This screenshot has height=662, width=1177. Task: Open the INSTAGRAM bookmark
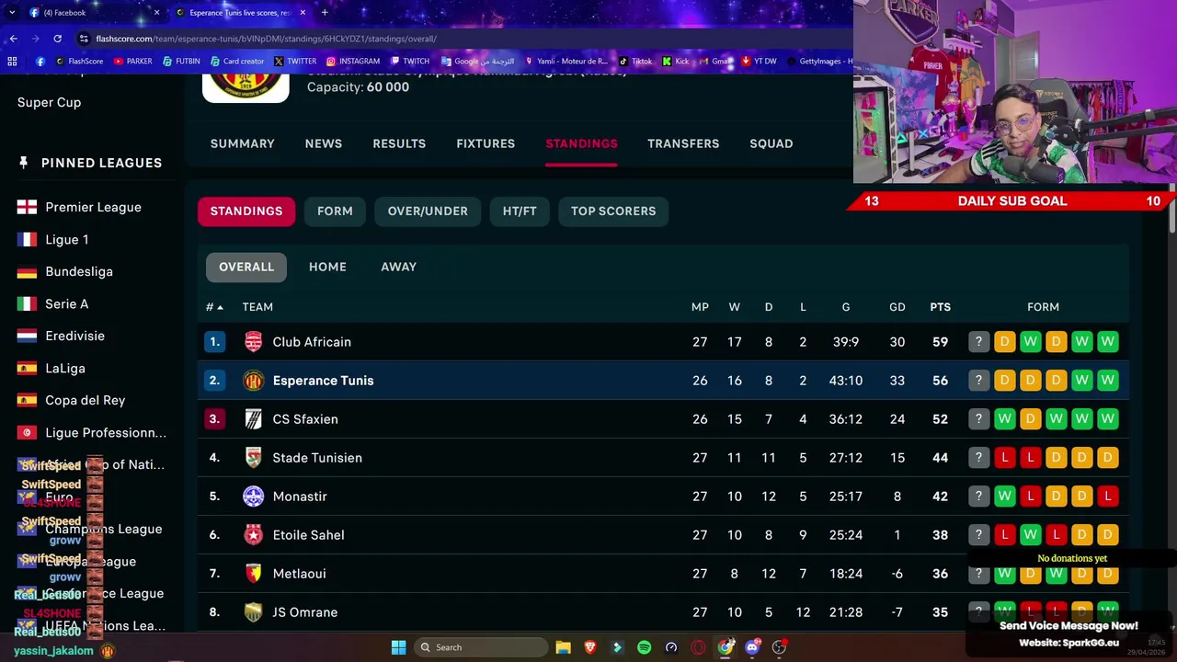(353, 62)
